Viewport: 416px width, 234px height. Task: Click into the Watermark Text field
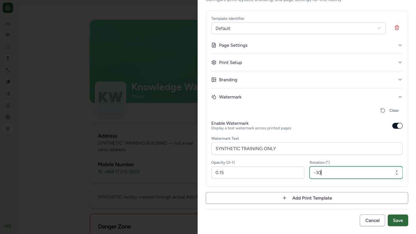pos(307,149)
